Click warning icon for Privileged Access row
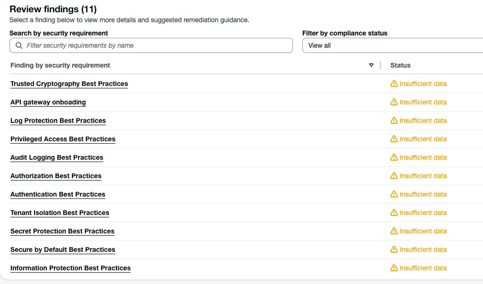 pyautogui.click(x=394, y=139)
